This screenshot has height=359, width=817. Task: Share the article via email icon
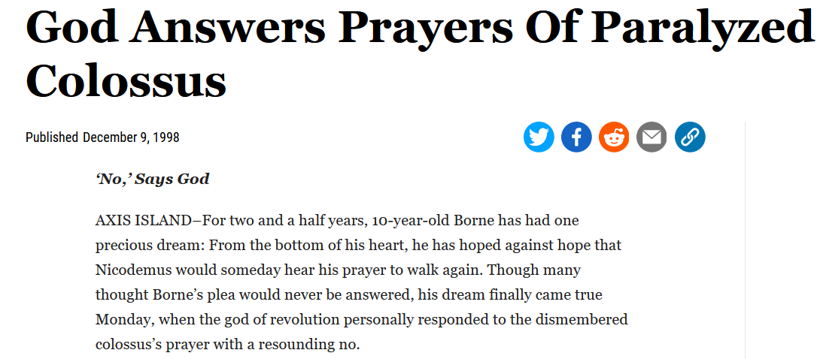tap(651, 137)
